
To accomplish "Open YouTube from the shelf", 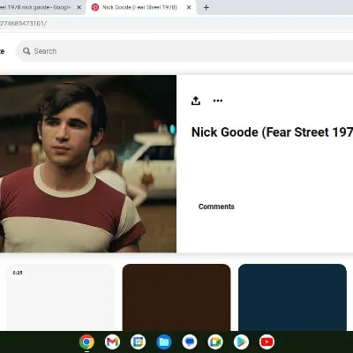I will point(267,342).
